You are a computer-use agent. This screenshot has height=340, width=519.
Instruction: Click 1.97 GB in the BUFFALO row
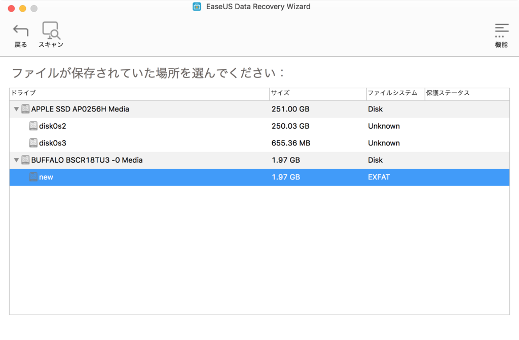point(286,160)
